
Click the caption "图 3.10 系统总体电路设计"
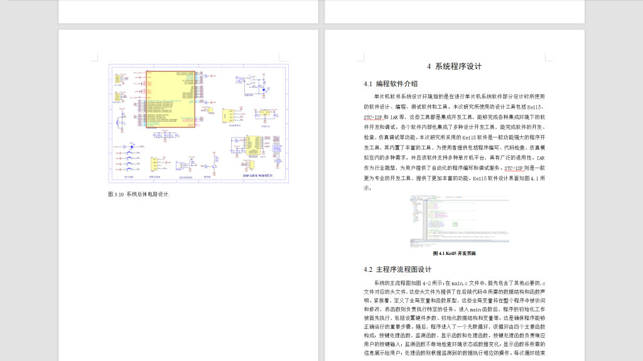pyautogui.click(x=139, y=194)
